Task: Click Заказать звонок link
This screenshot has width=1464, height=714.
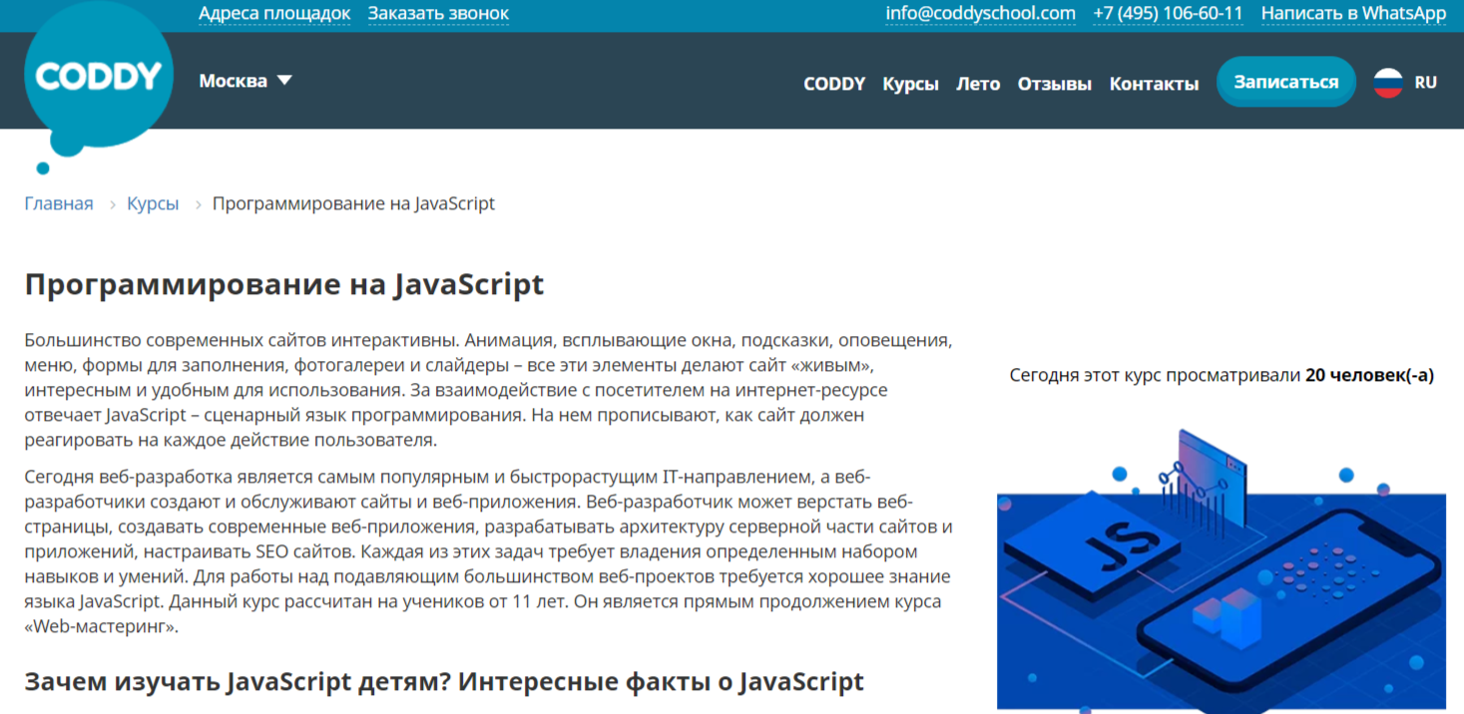Action: point(438,13)
